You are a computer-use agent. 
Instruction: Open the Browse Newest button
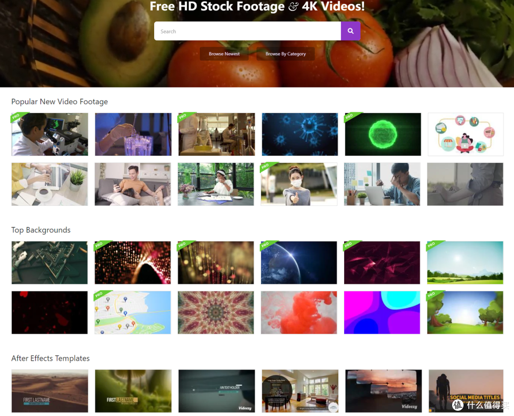224,54
